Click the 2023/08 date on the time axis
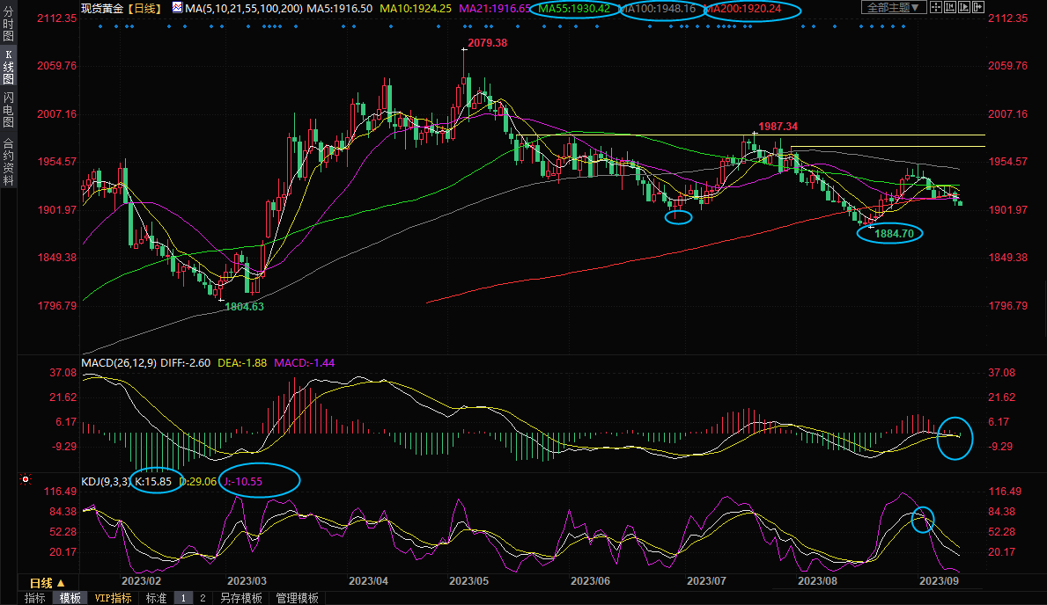The width and height of the screenshot is (1047, 605). click(x=817, y=581)
